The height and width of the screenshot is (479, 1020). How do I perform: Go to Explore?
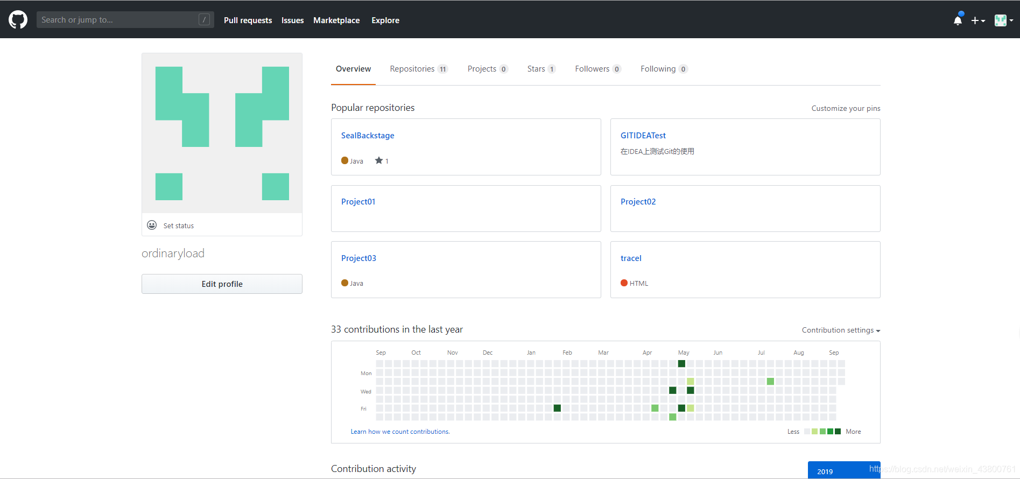[x=385, y=20]
